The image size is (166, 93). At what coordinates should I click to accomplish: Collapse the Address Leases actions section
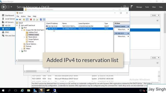click(128, 26)
